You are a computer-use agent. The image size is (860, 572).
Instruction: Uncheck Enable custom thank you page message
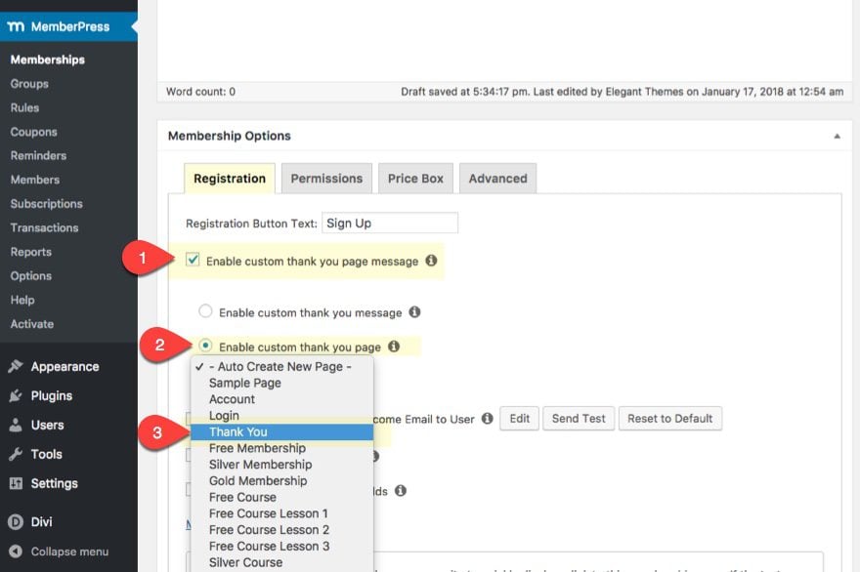[193, 261]
